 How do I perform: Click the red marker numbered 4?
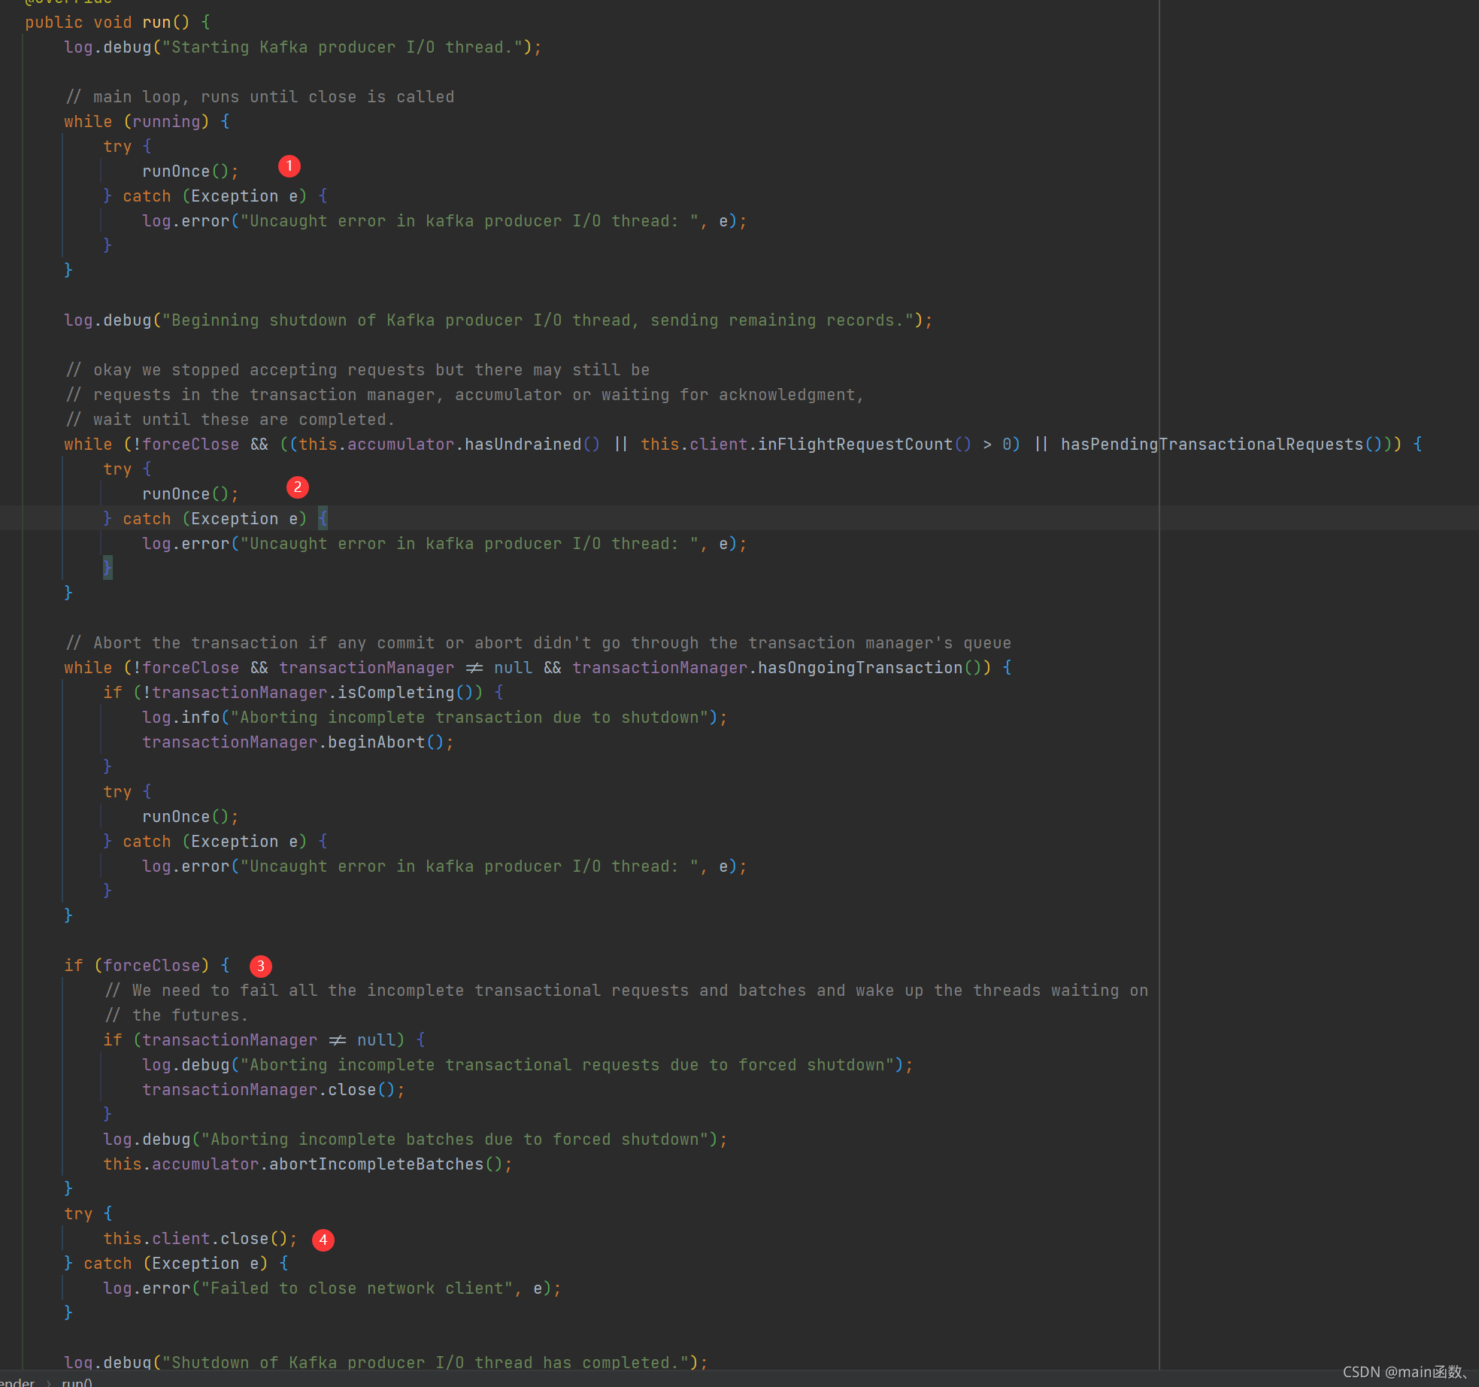pos(323,1240)
